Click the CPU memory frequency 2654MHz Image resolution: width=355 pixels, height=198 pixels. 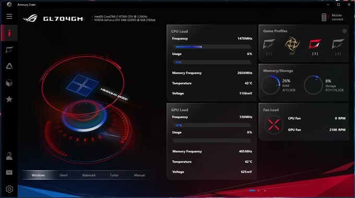[x=245, y=73]
